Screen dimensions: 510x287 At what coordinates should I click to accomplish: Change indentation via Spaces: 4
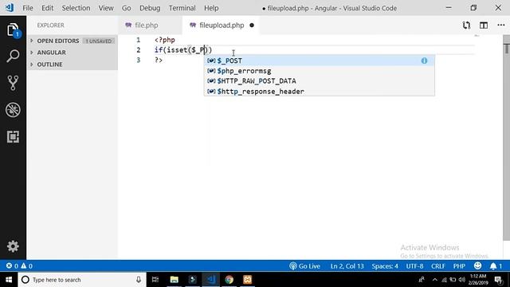coord(385,265)
